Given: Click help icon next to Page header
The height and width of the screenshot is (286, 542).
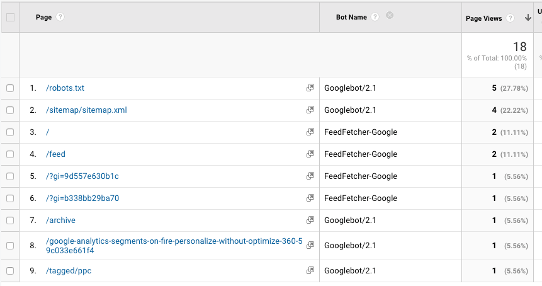Looking at the screenshot, I should click(x=60, y=18).
